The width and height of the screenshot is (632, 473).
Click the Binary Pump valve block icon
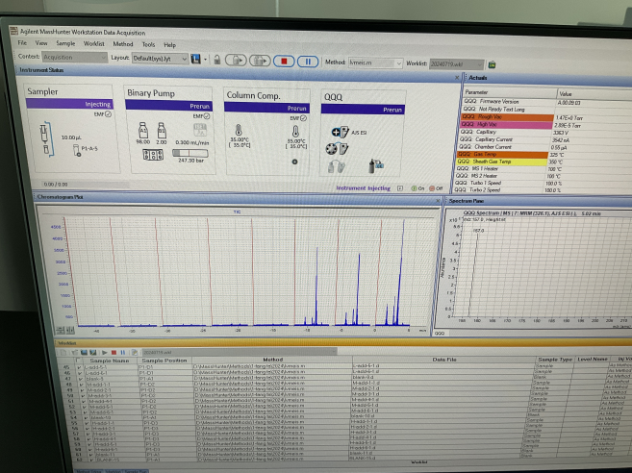[153, 155]
